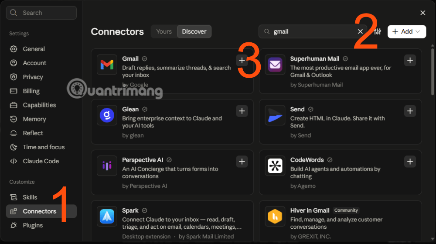Open Billing section

coord(41,91)
